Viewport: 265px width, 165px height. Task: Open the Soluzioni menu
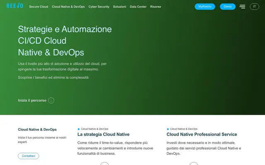pos(120,7)
